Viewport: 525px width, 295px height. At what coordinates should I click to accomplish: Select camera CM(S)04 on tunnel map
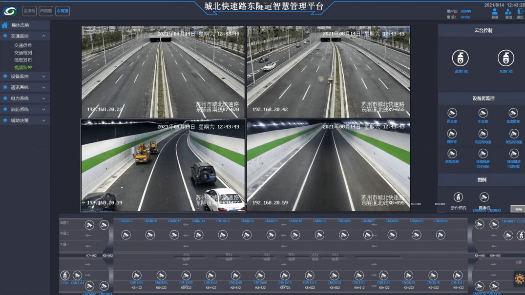pos(137,276)
